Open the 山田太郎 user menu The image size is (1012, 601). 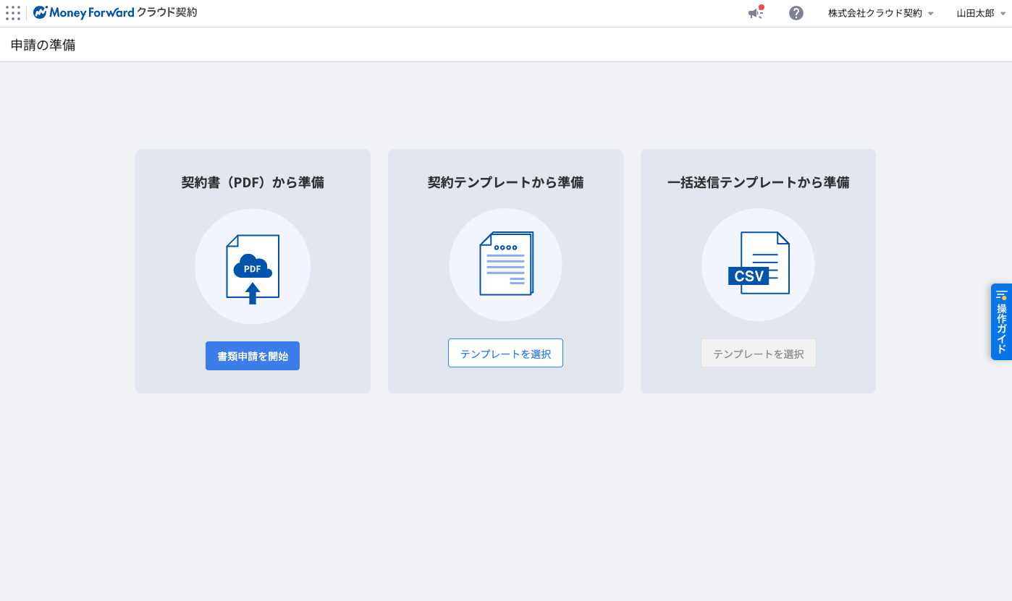tap(980, 13)
